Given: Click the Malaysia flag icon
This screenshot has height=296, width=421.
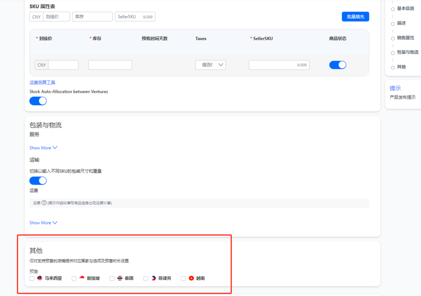Looking at the screenshot, I should pos(40,278).
